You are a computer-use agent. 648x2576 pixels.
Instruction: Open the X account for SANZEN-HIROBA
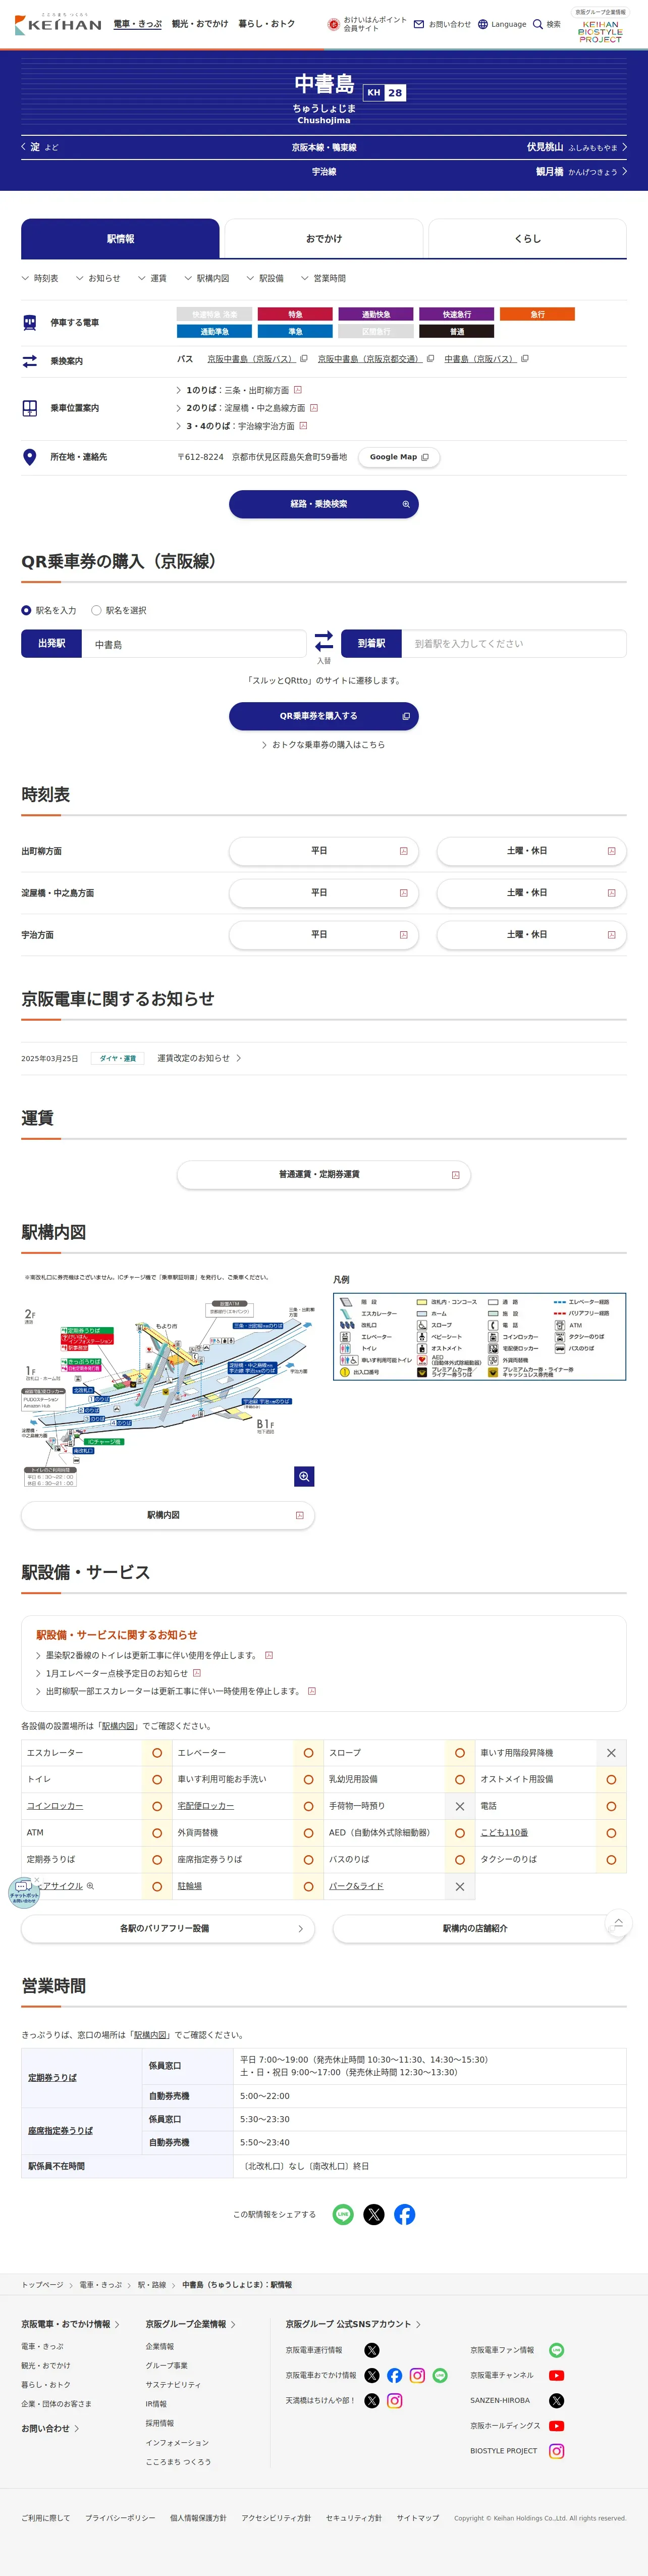click(x=557, y=2400)
